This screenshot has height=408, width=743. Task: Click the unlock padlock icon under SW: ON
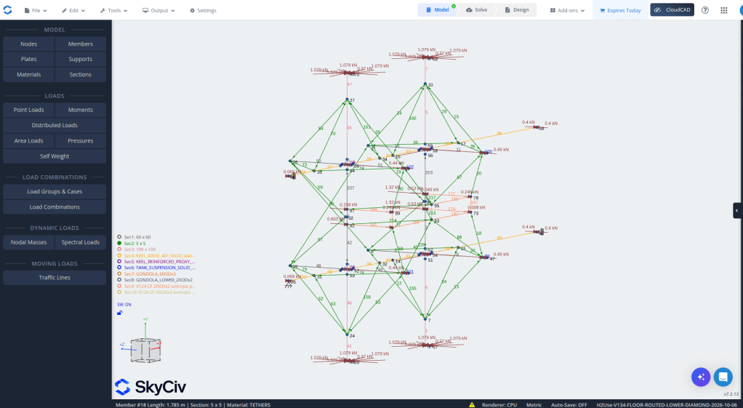120,313
